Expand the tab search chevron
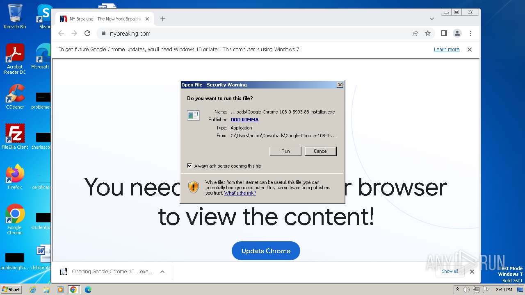Image resolution: width=525 pixels, height=295 pixels. point(432,19)
